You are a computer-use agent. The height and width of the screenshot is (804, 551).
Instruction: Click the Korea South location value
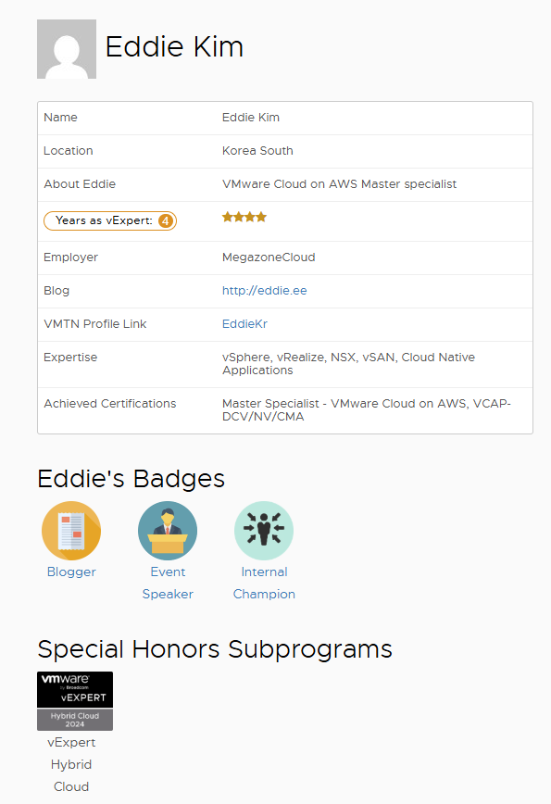257,151
